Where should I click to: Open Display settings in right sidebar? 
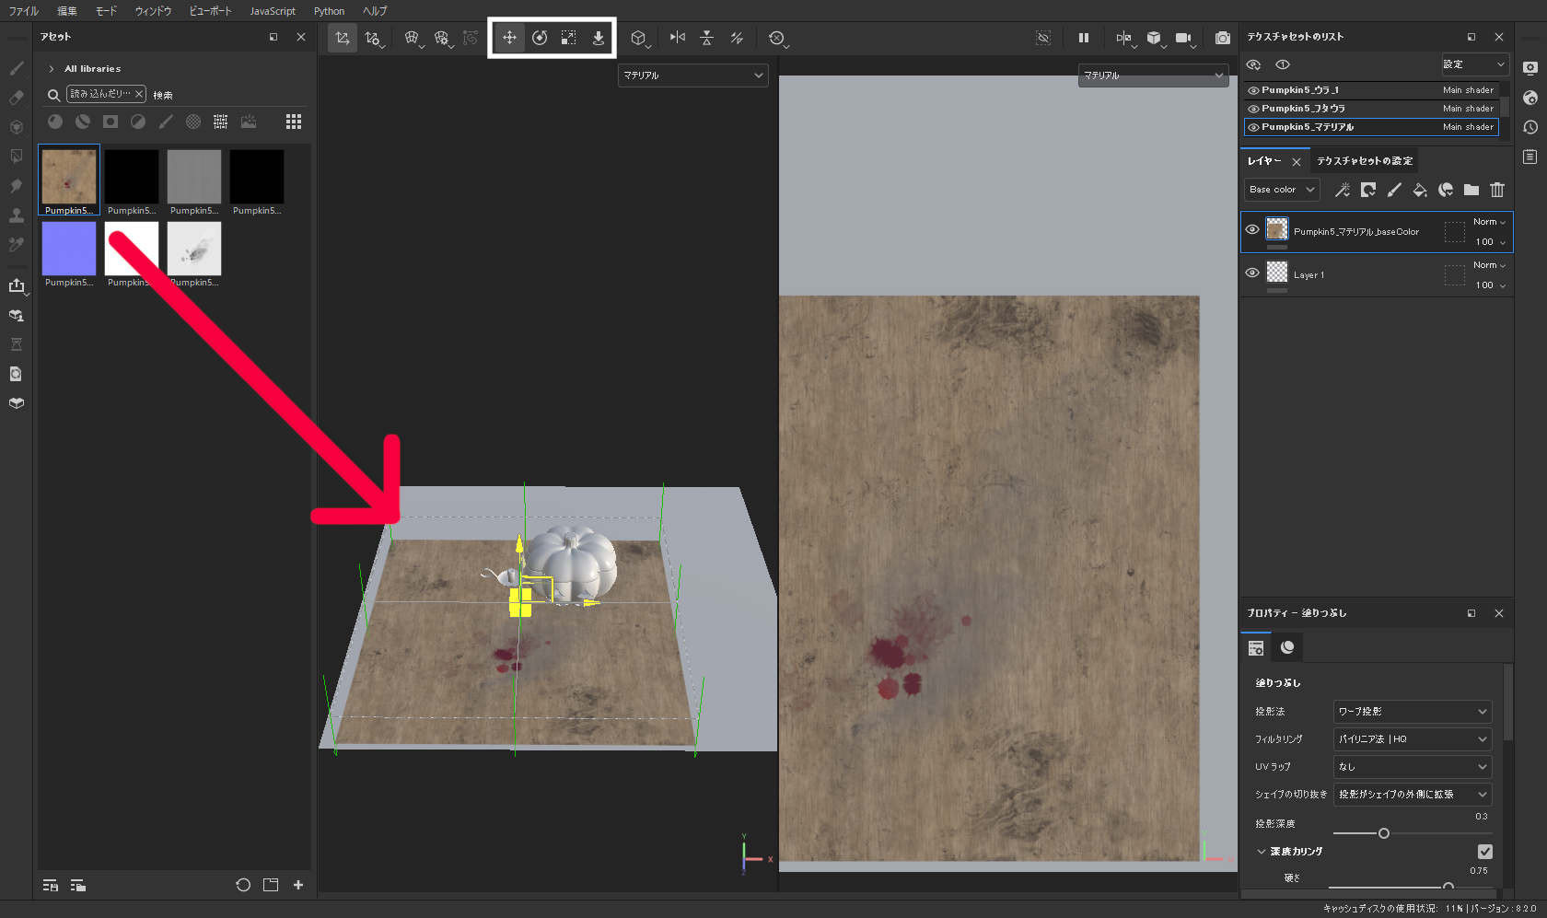[1530, 68]
